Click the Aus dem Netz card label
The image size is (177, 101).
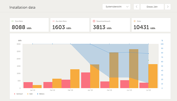[61, 21]
